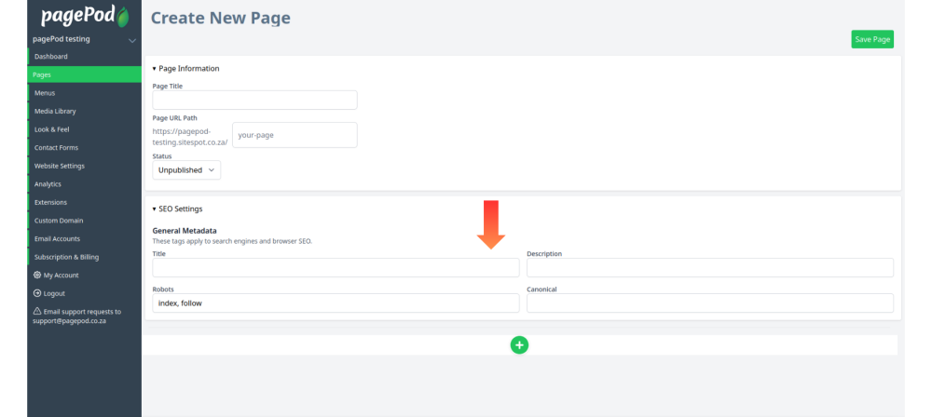Click the support warning triangle icon
Image resolution: width=932 pixels, height=417 pixels.
37,311
